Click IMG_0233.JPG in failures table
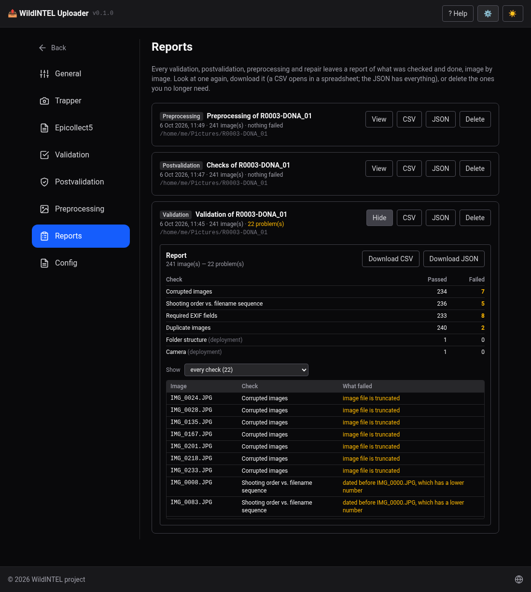This screenshot has height=592, width=531. (191, 471)
